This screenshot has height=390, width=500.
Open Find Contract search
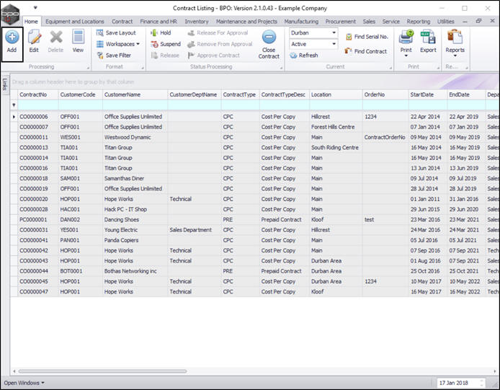pos(366,51)
